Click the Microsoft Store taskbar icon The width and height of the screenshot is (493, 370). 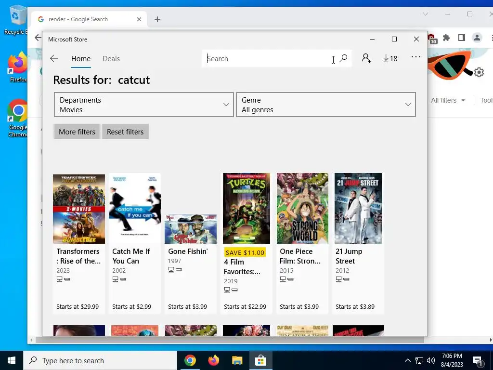point(260,360)
